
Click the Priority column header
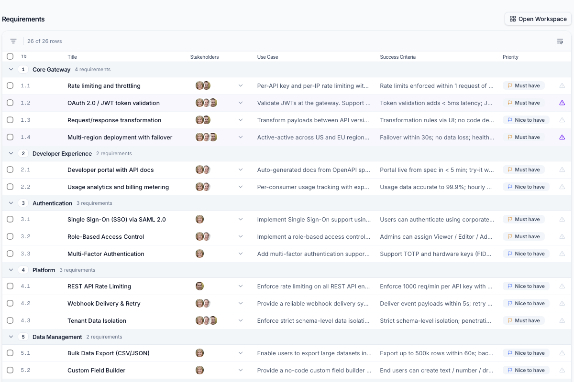[x=510, y=57]
